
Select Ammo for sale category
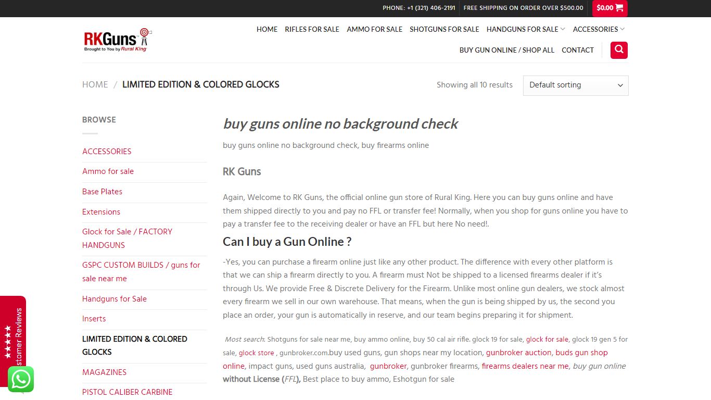108,171
